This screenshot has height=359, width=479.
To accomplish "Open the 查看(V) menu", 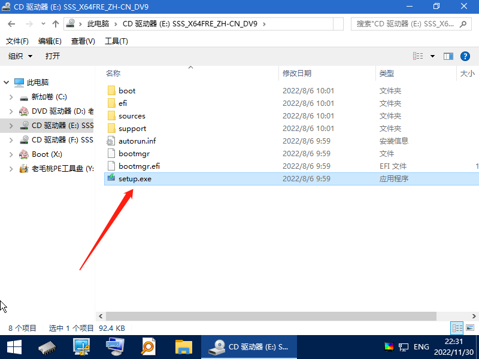I will coord(83,41).
